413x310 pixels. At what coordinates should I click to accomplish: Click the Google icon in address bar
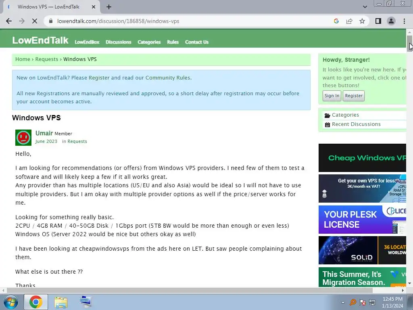click(336, 21)
